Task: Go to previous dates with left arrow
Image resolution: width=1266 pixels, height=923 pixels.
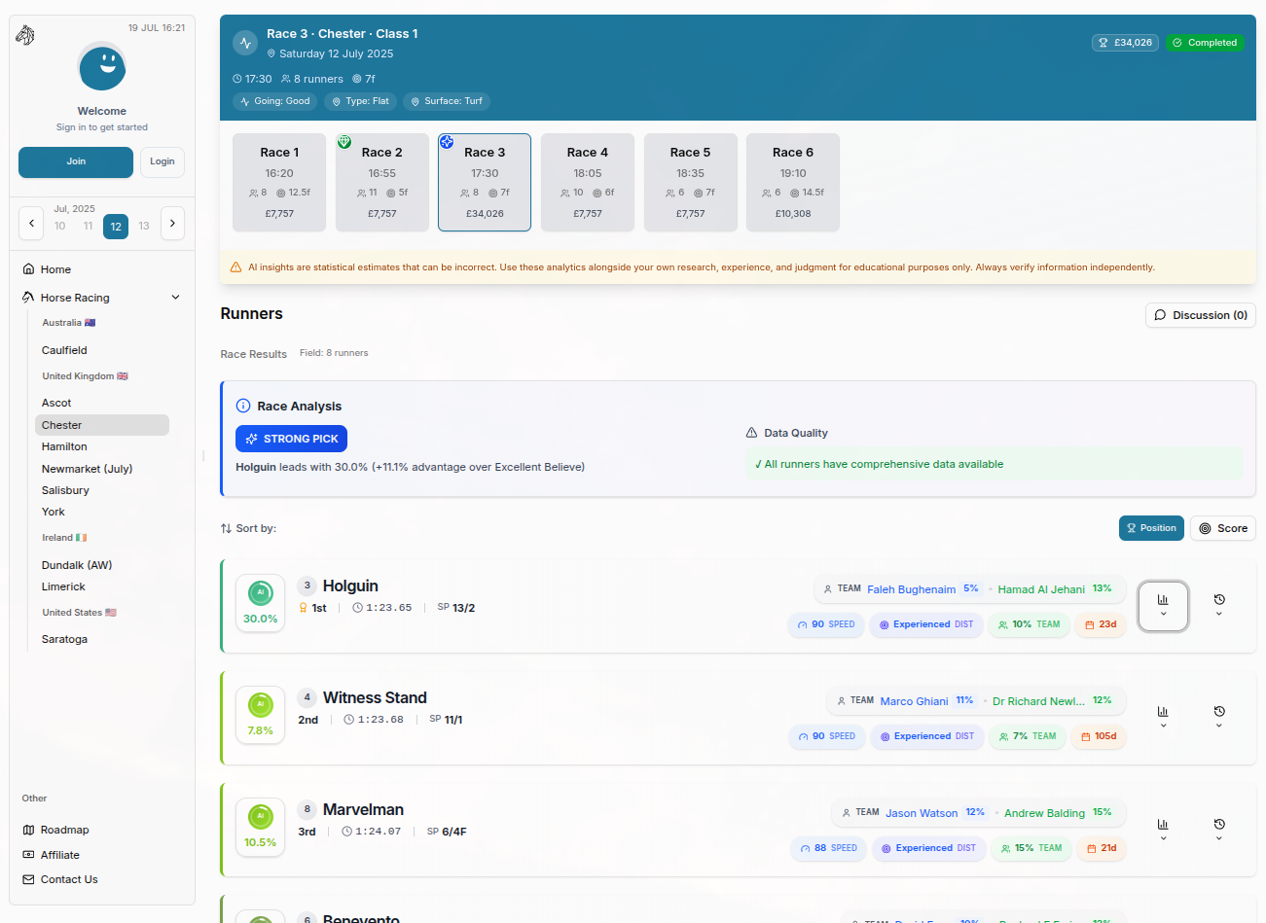Action: pyautogui.click(x=31, y=224)
